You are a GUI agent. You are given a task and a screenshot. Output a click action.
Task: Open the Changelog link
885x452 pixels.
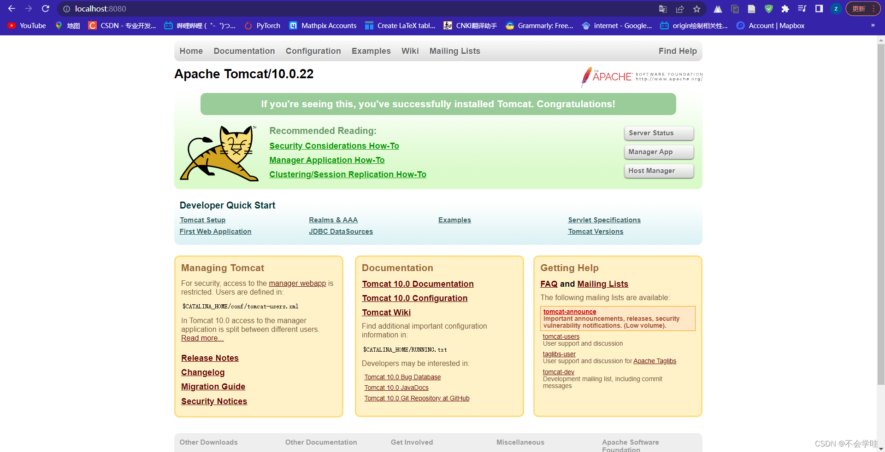click(203, 372)
